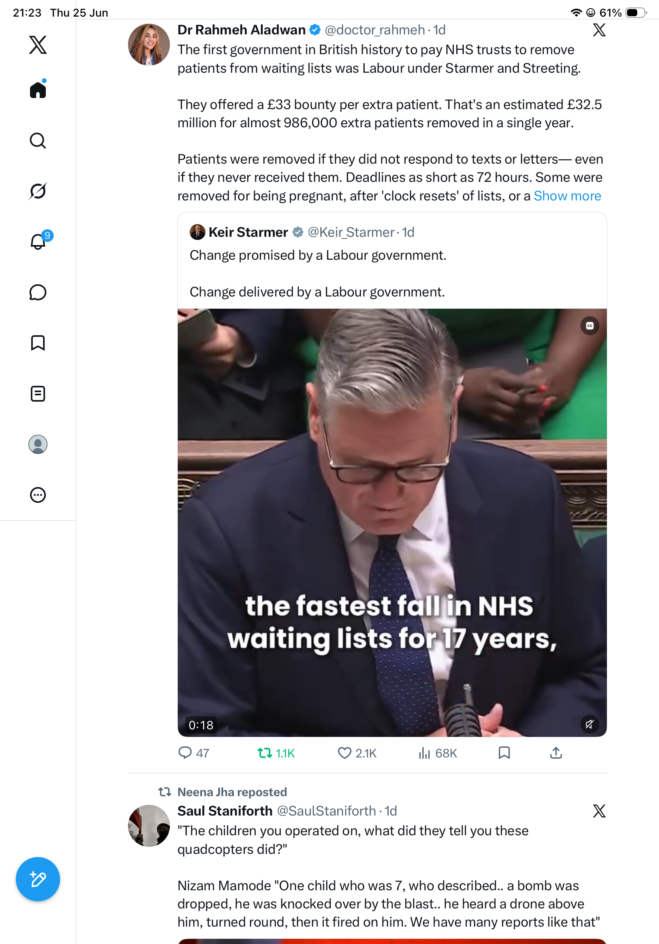Play the Keir Starmer video thumbnail

[x=392, y=523]
